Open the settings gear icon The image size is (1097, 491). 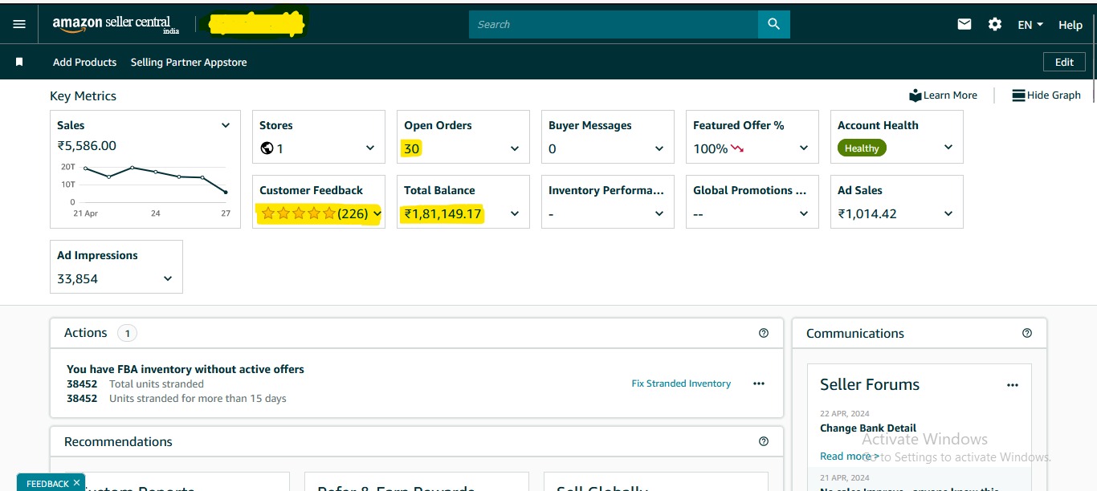[995, 24]
